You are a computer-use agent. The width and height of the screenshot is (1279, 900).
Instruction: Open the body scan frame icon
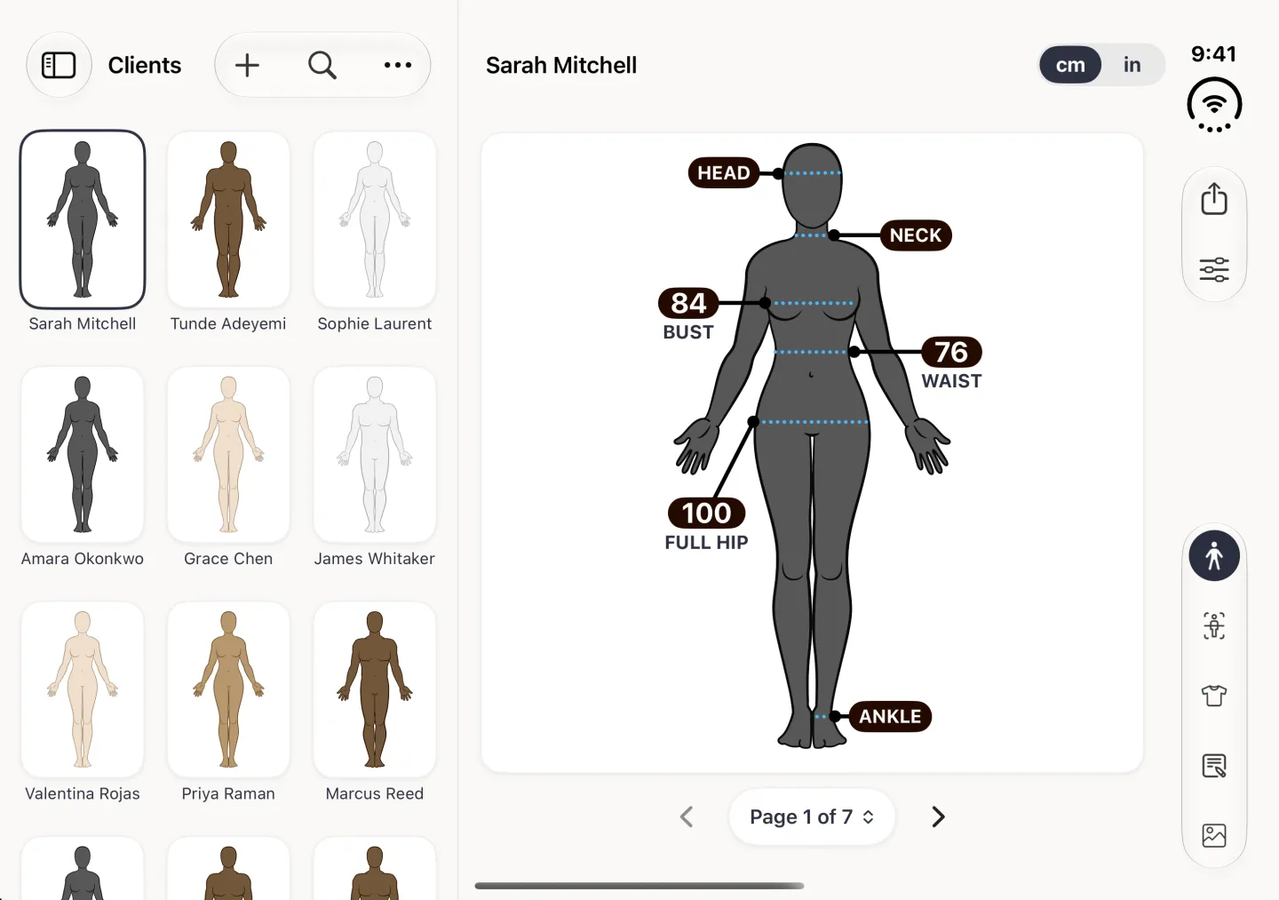[x=1214, y=626]
